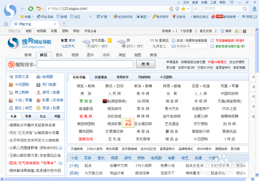Open the 热门电影 sidebar item
The image size is (259, 181).
point(46,85)
